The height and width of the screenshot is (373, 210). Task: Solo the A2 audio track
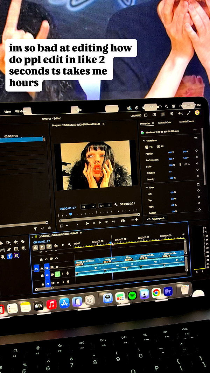coord(63,274)
